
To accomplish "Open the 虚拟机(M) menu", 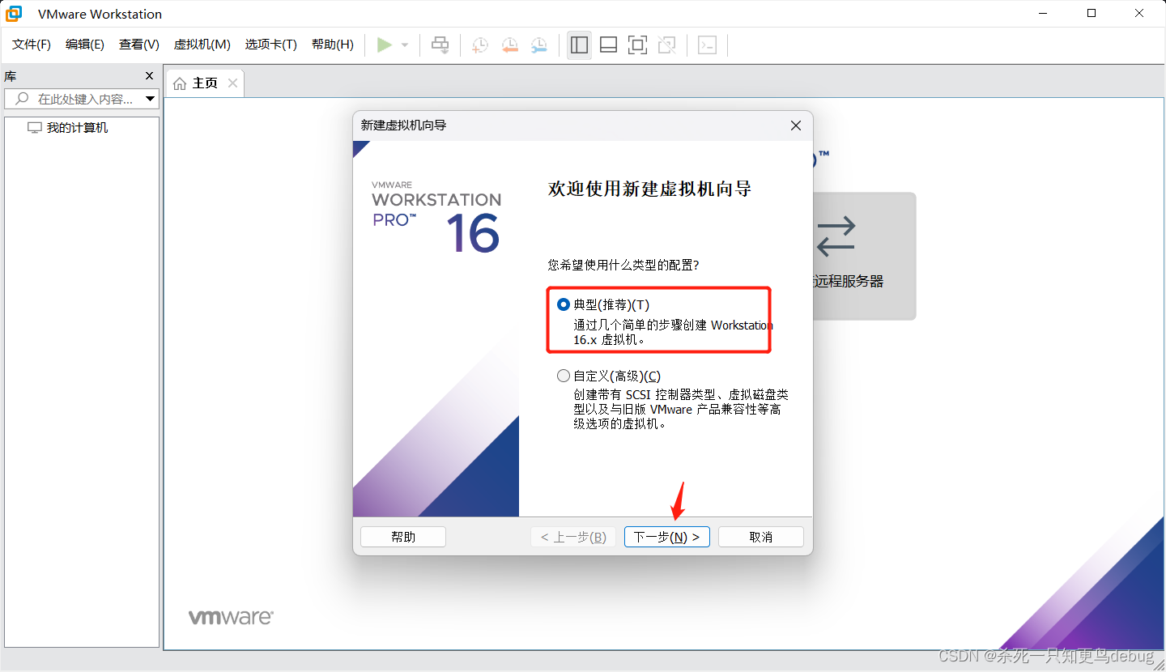I will [x=202, y=45].
